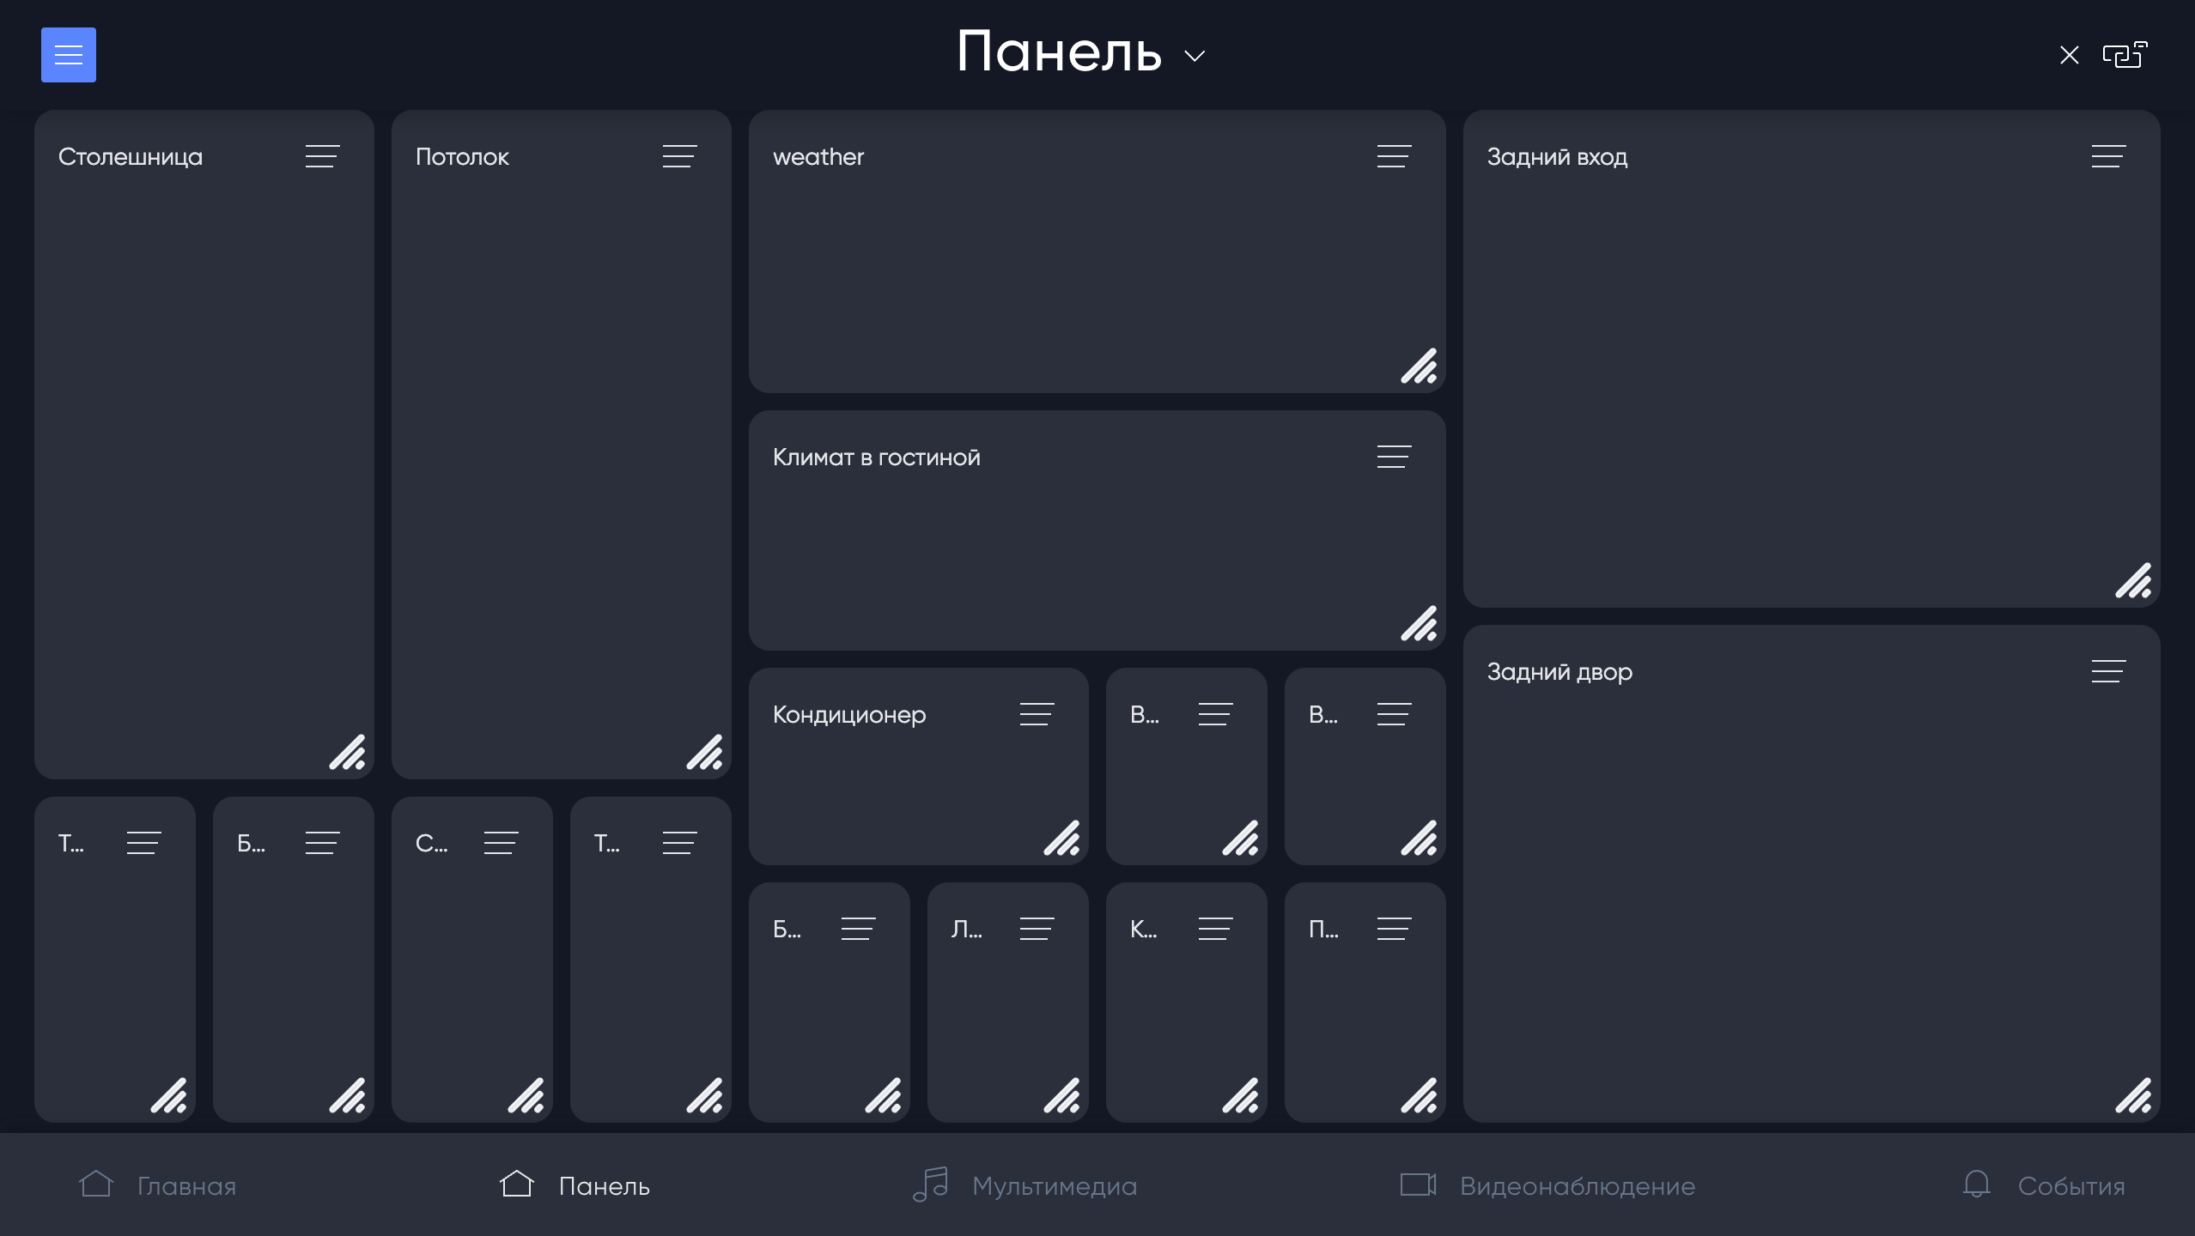This screenshot has width=2195, height=1236.
Task: Click the weather card title
Action: [x=818, y=157]
